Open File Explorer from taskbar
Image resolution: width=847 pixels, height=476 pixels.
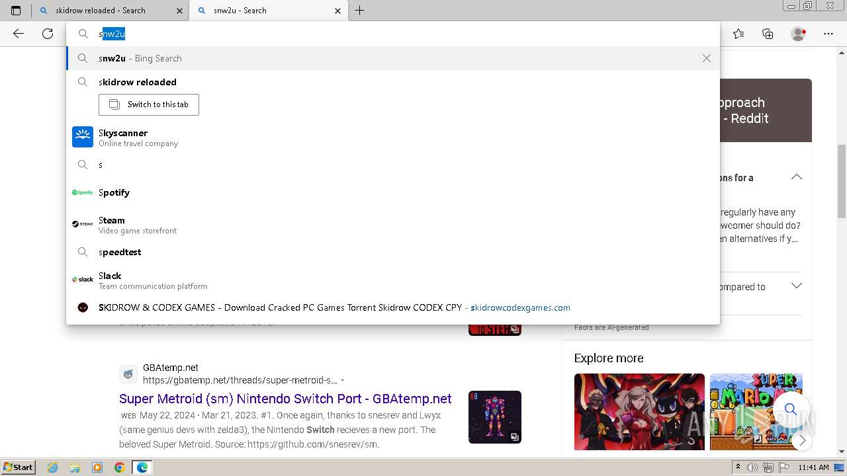(x=75, y=467)
